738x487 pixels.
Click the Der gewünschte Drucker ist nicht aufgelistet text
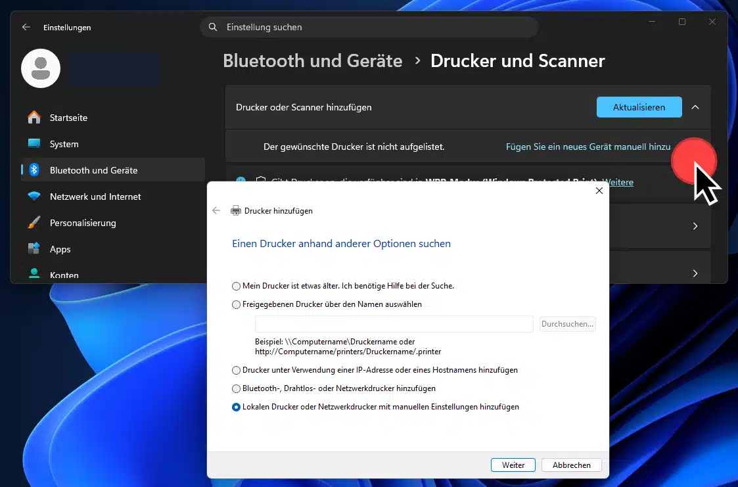point(354,147)
